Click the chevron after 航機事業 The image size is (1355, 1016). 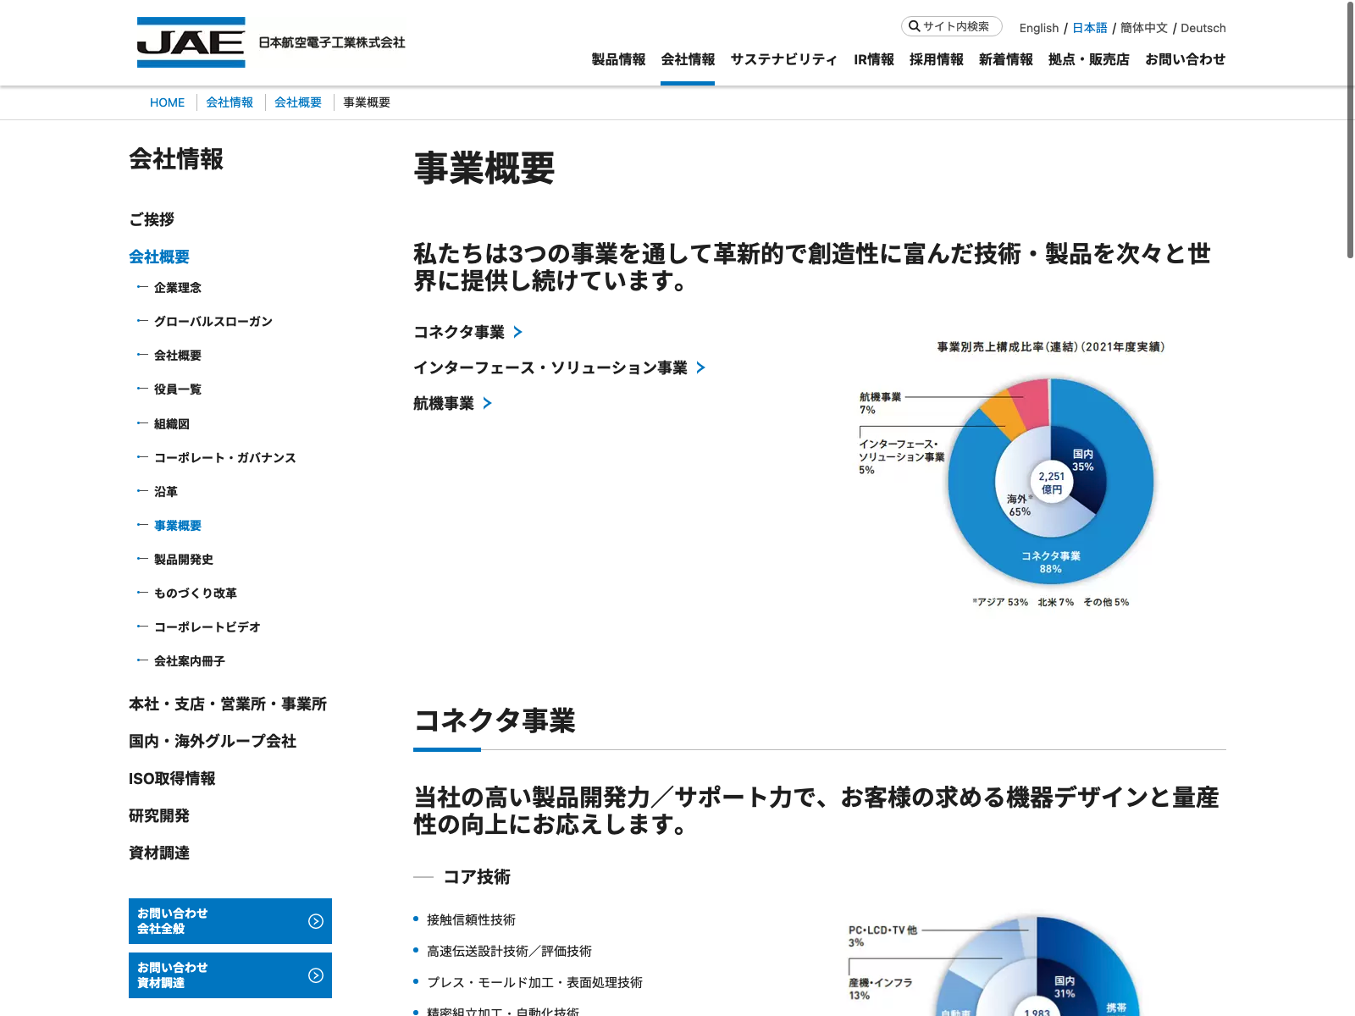487,404
